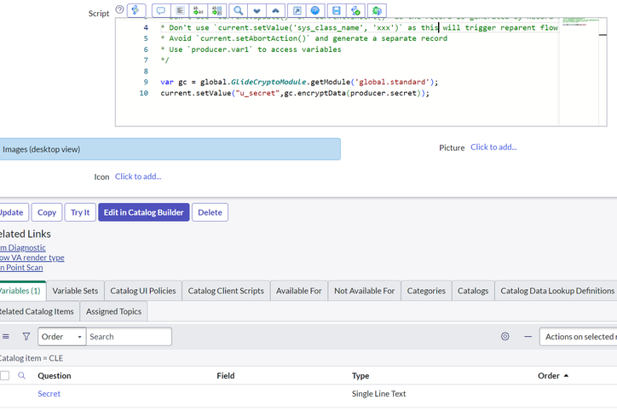Screen dimensions: 617x411
Task: Click the script editor vertical scrollbar
Action: [x=603, y=72]
